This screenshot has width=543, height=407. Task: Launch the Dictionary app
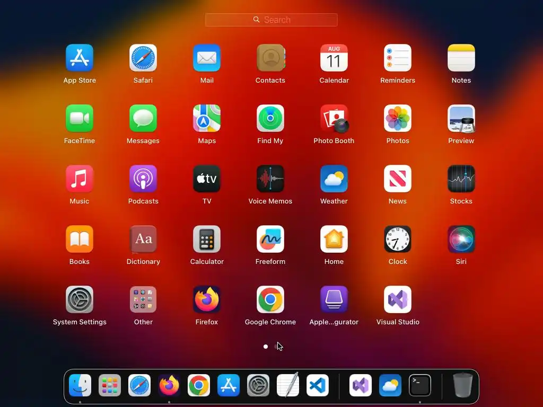click(143, 239)
